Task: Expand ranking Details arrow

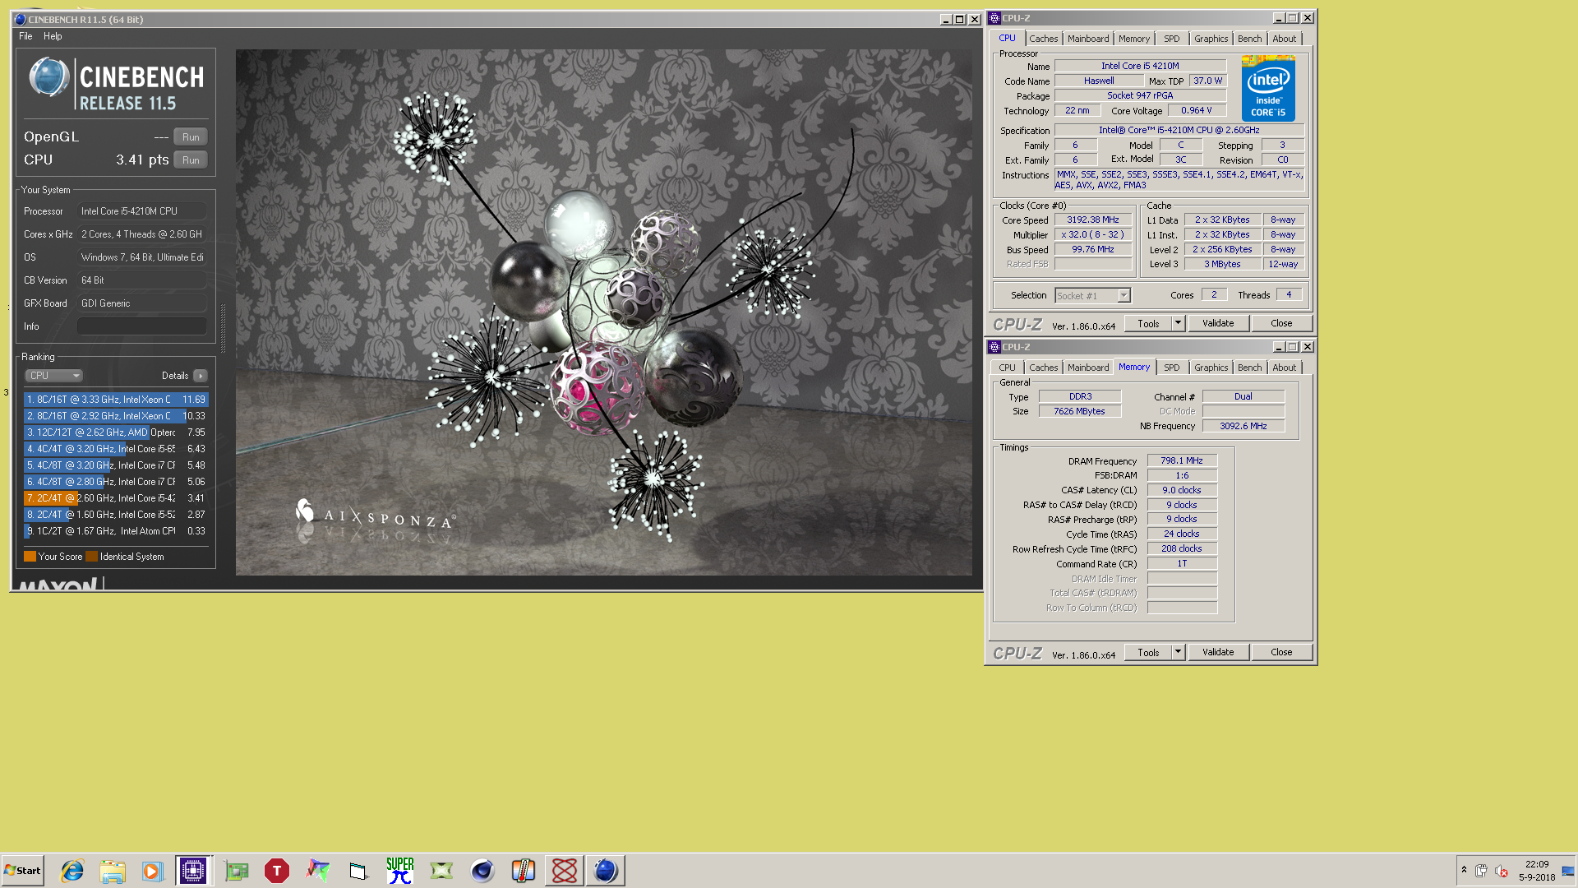Action: [x=201, y=376]
